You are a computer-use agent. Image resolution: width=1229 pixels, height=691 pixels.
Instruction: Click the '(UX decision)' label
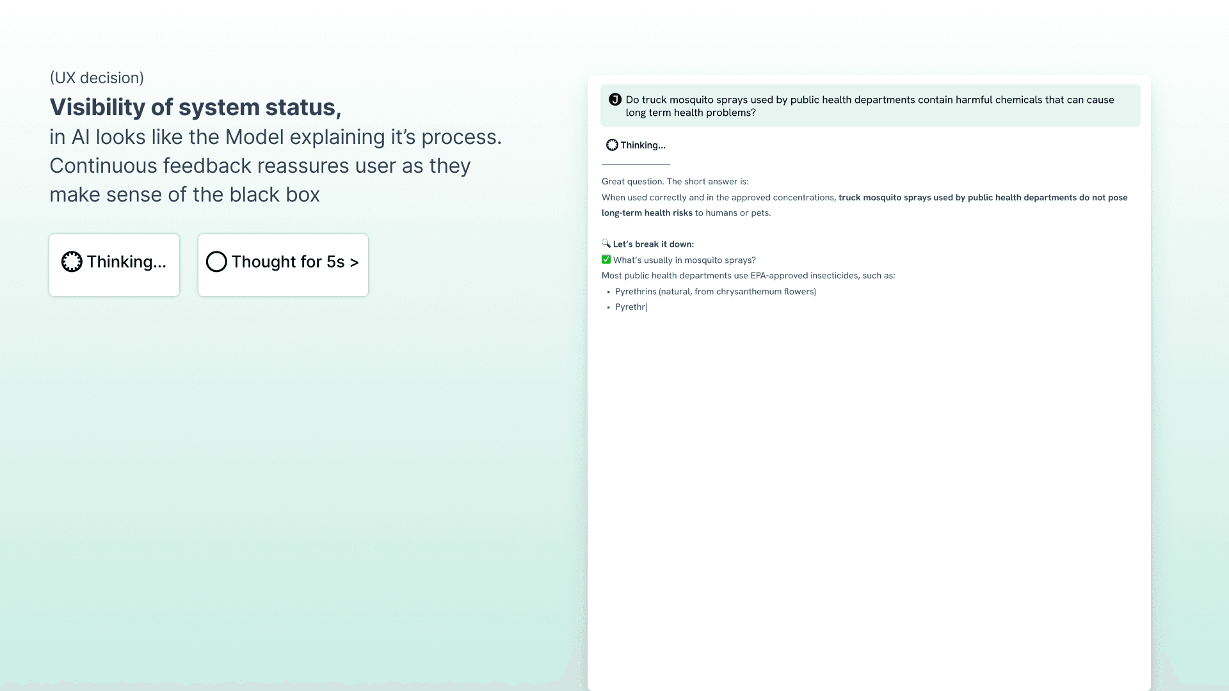click(x=97, y=77)
